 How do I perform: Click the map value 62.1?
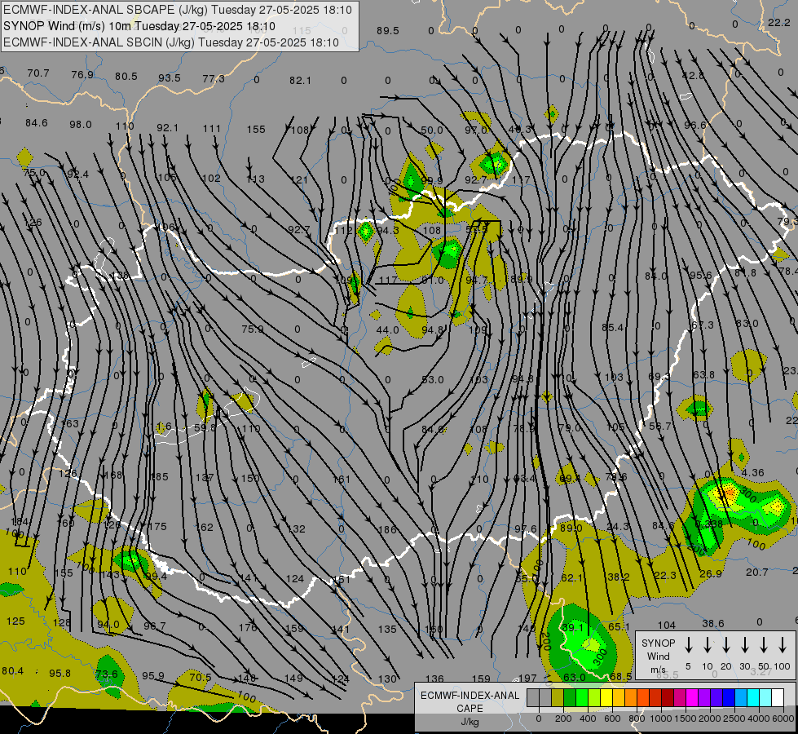(x=572, y=578)
